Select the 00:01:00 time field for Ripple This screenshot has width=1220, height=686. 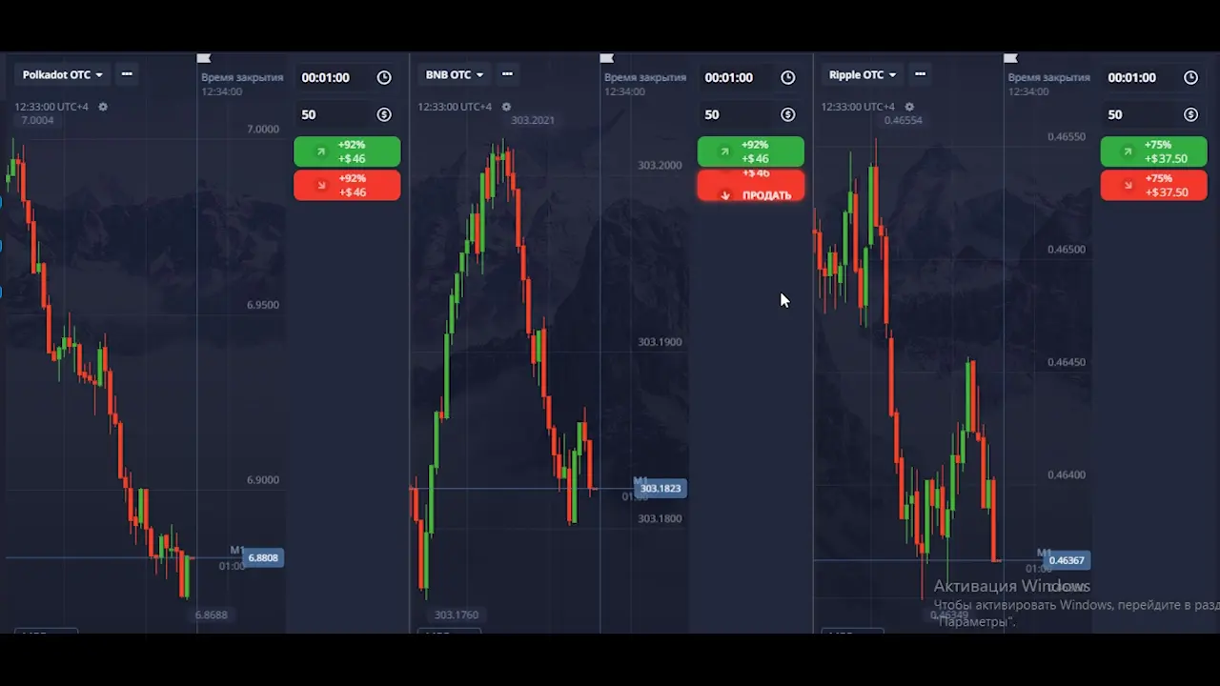click(x=1139, y=78)
